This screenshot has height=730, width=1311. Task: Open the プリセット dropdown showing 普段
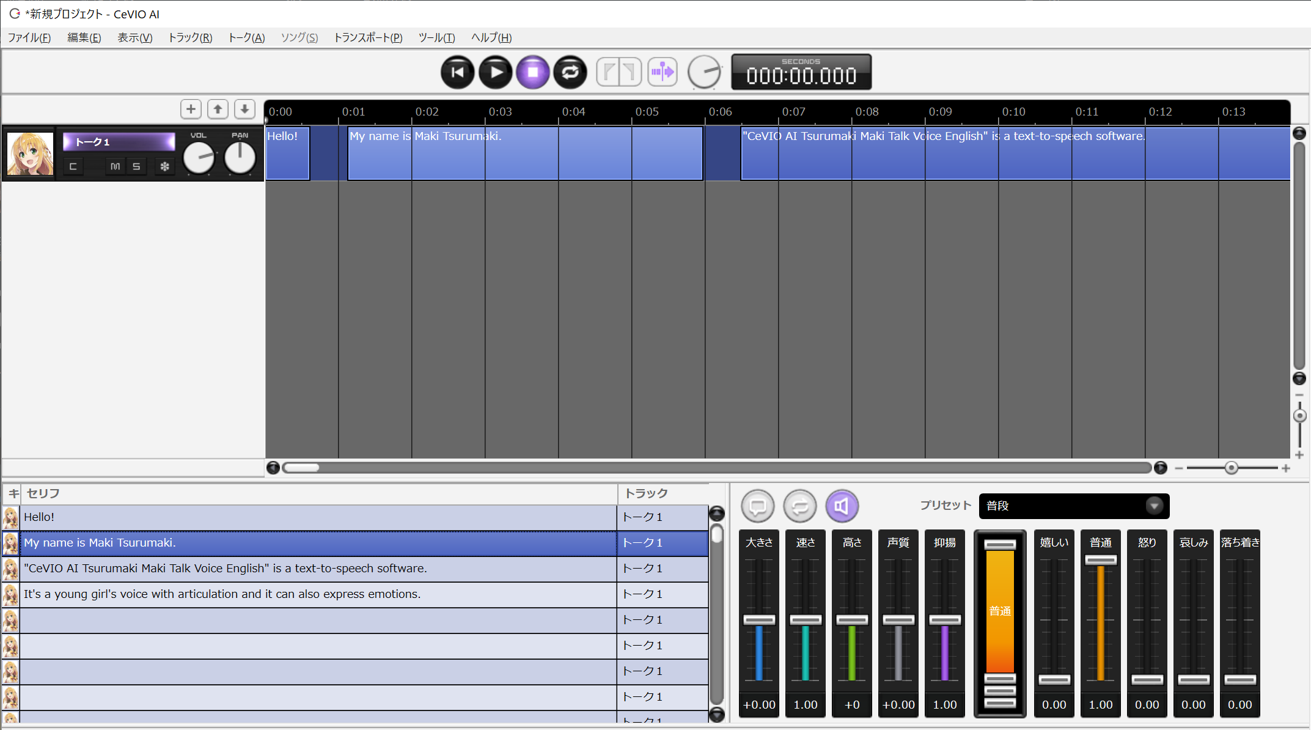pyautogui.click(x=1074, y=506)
